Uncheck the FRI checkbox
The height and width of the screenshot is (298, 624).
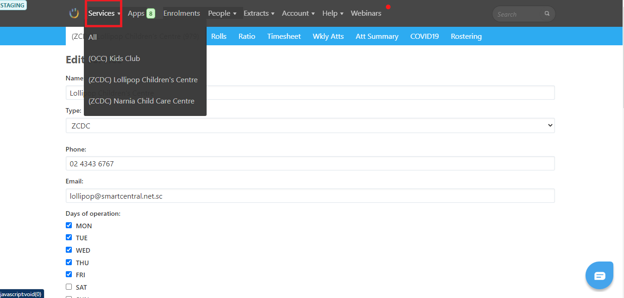click(69, 274)
